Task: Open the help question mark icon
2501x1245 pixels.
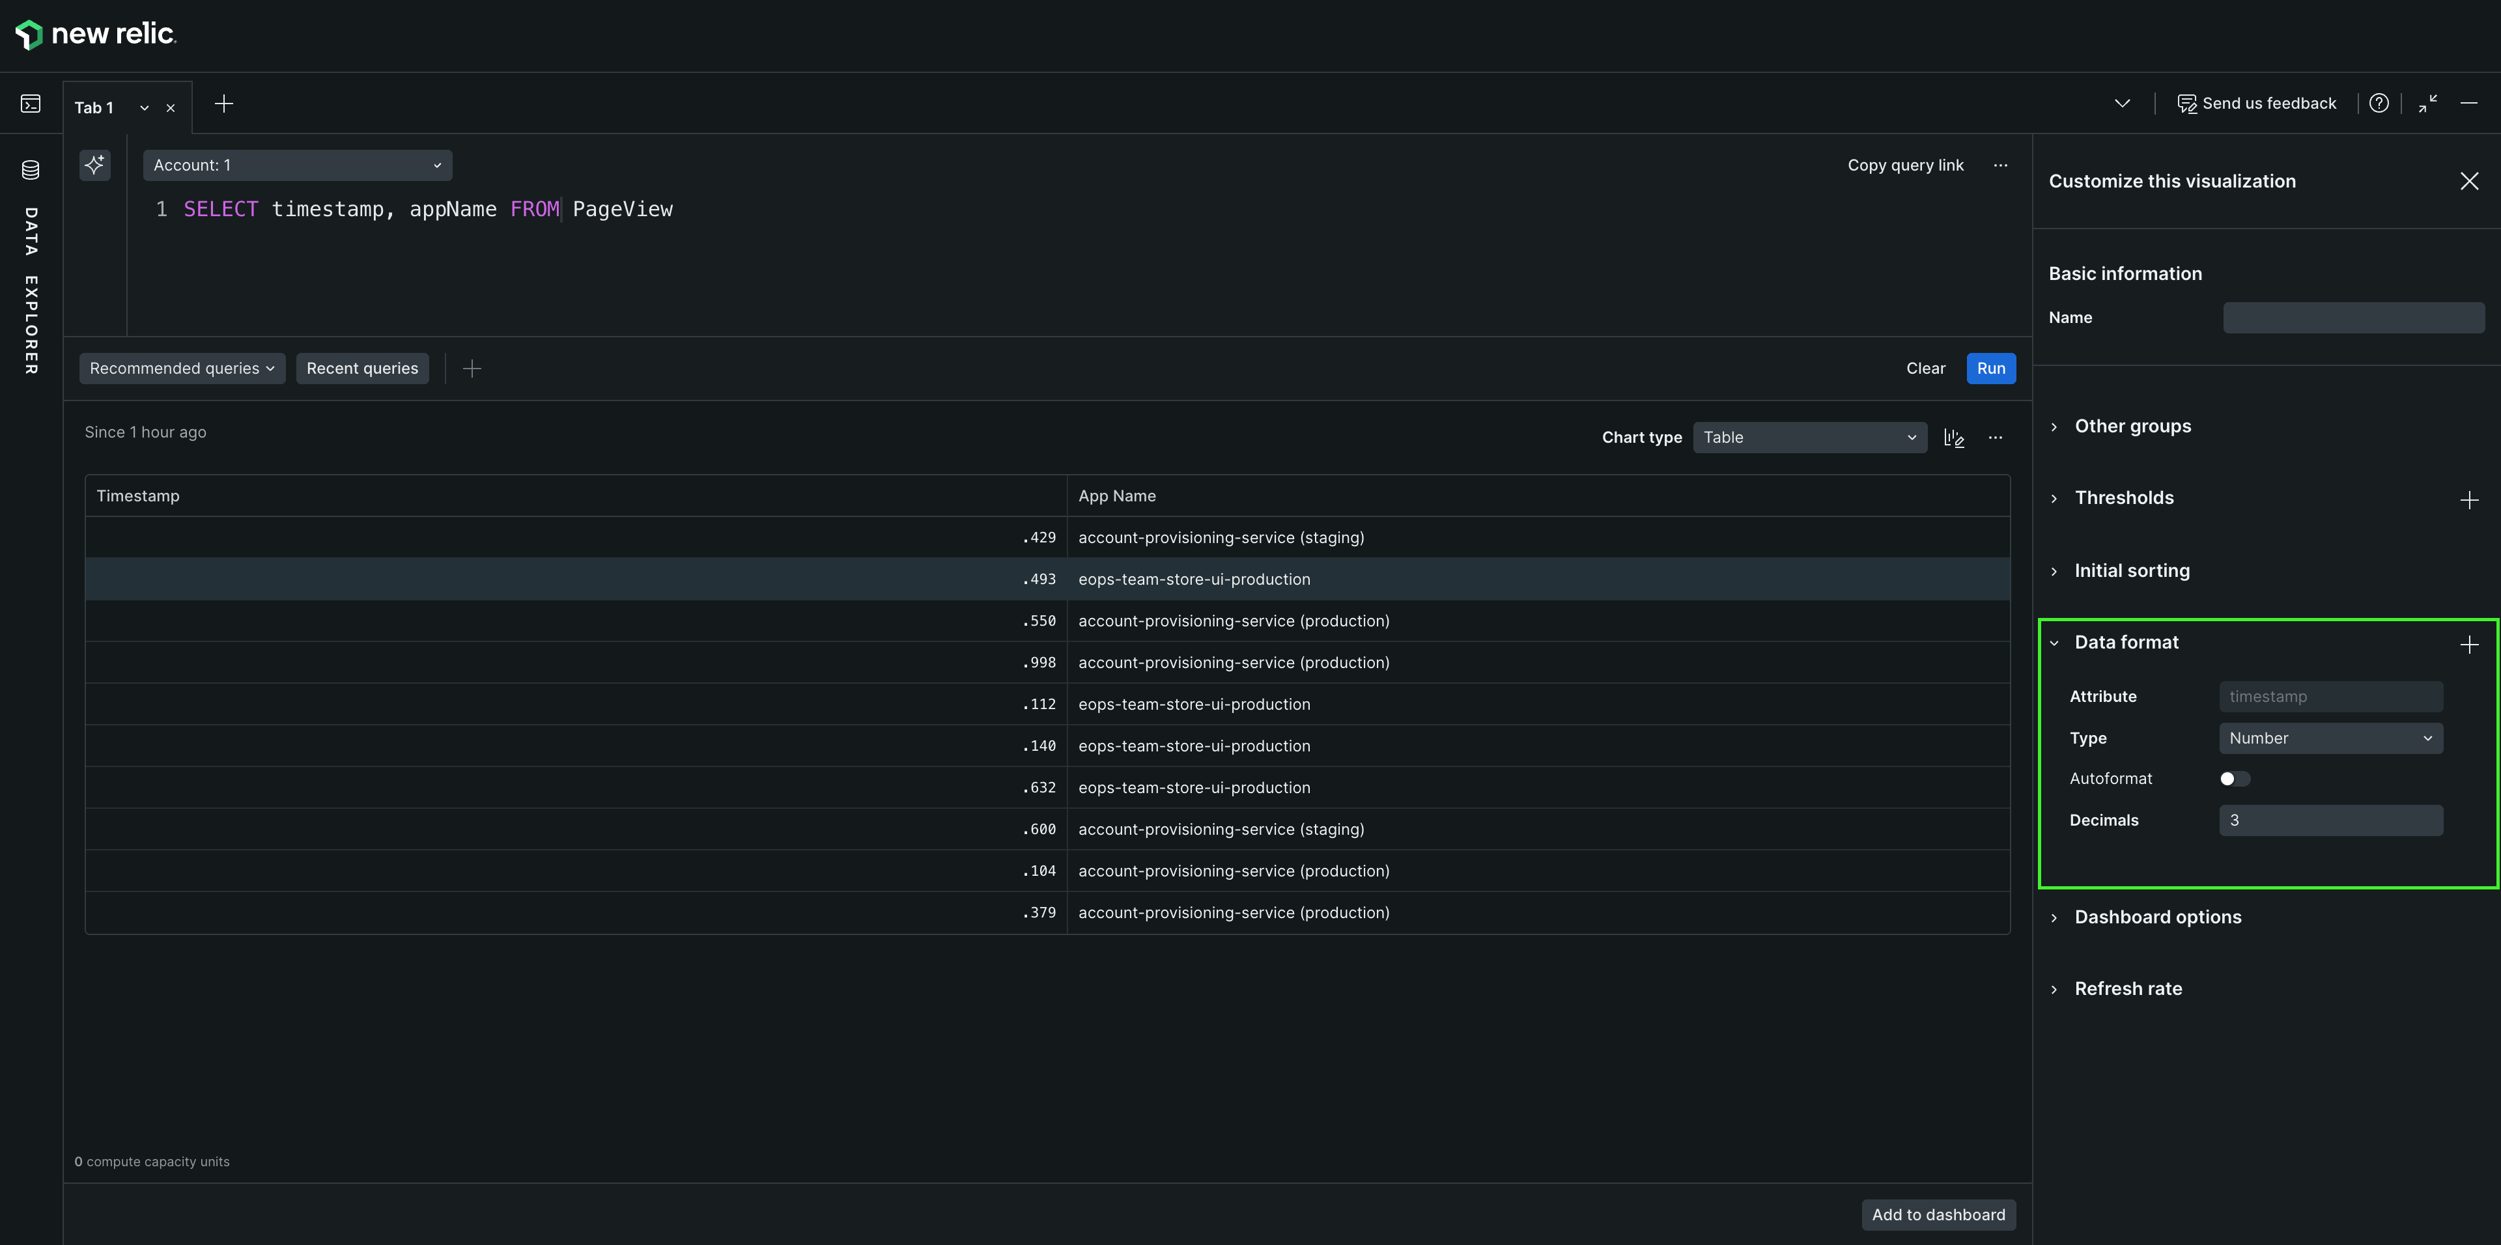Action: tap(2379, 103)
